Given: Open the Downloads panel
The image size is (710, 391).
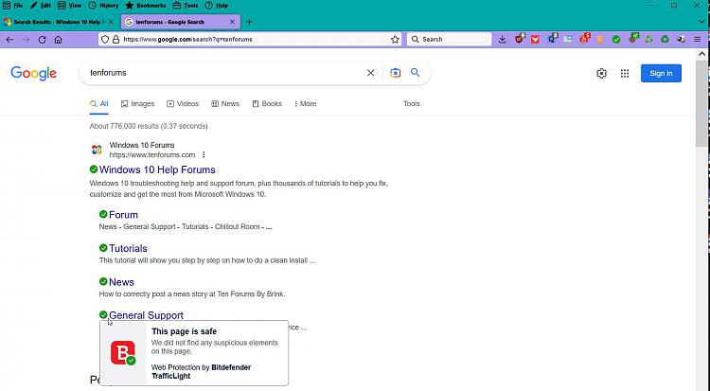Looking at the screenshot, I should point(502,40).
